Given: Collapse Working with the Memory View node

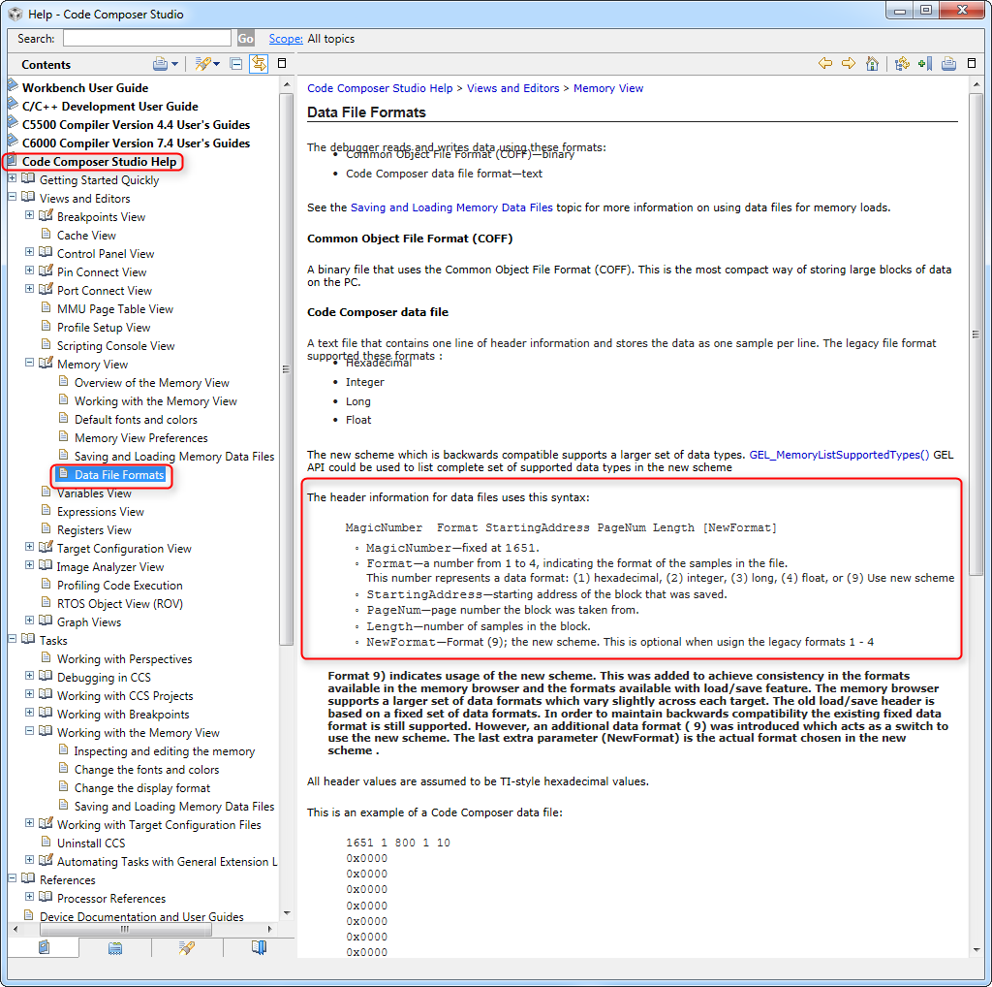Looking at the screenshot, I should click(29, 731).
